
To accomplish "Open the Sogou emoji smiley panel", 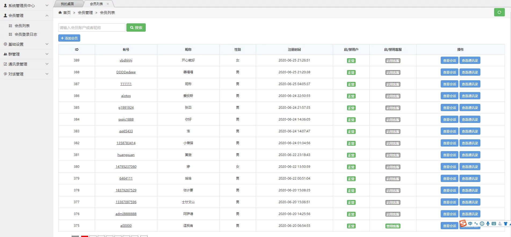I will click(482, 224).
